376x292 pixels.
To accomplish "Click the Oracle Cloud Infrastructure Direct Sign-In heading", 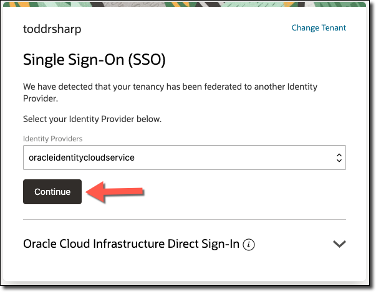I will (x=131, y=244).
